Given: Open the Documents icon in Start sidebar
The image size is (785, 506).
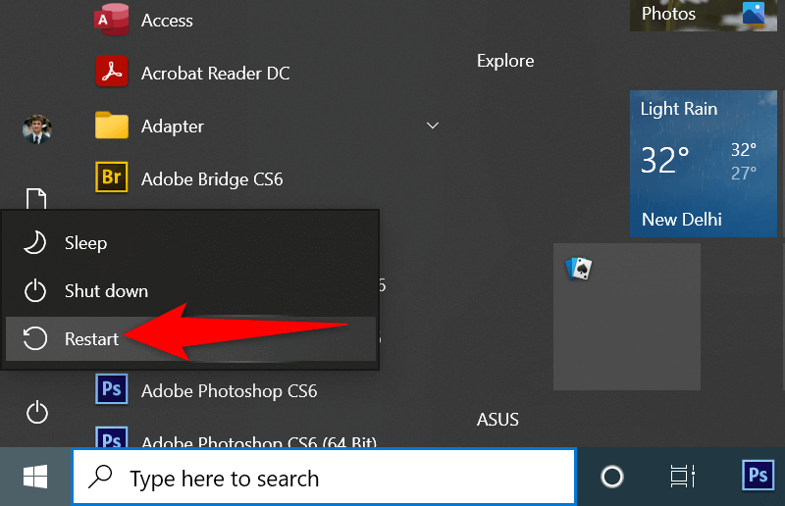Looking at the screenshot, I should pyautogui.click(x=36, y=199).
